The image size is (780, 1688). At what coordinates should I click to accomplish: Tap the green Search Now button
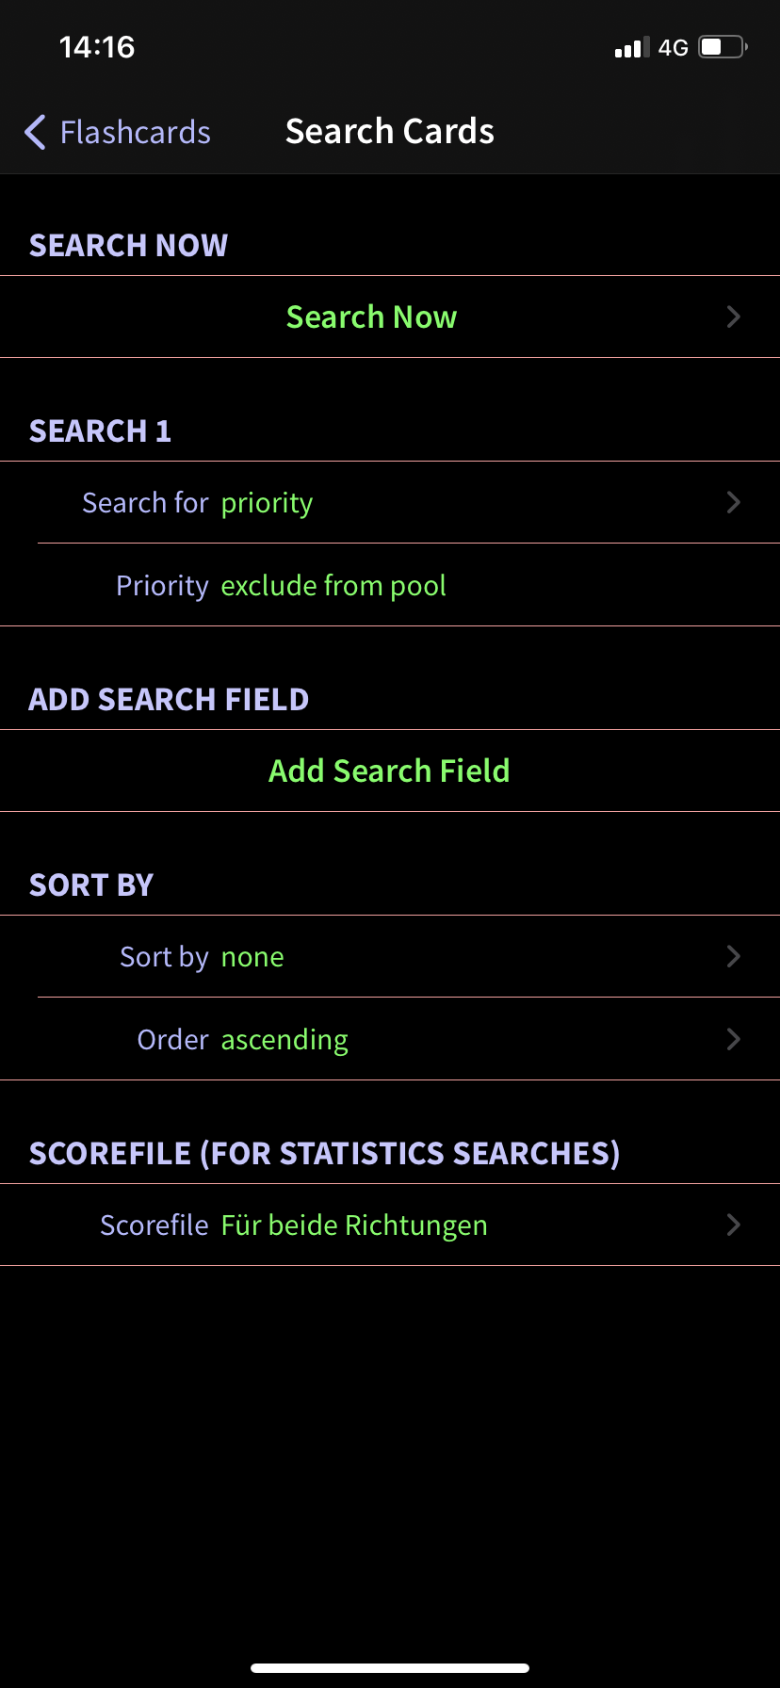click(371, 317)
